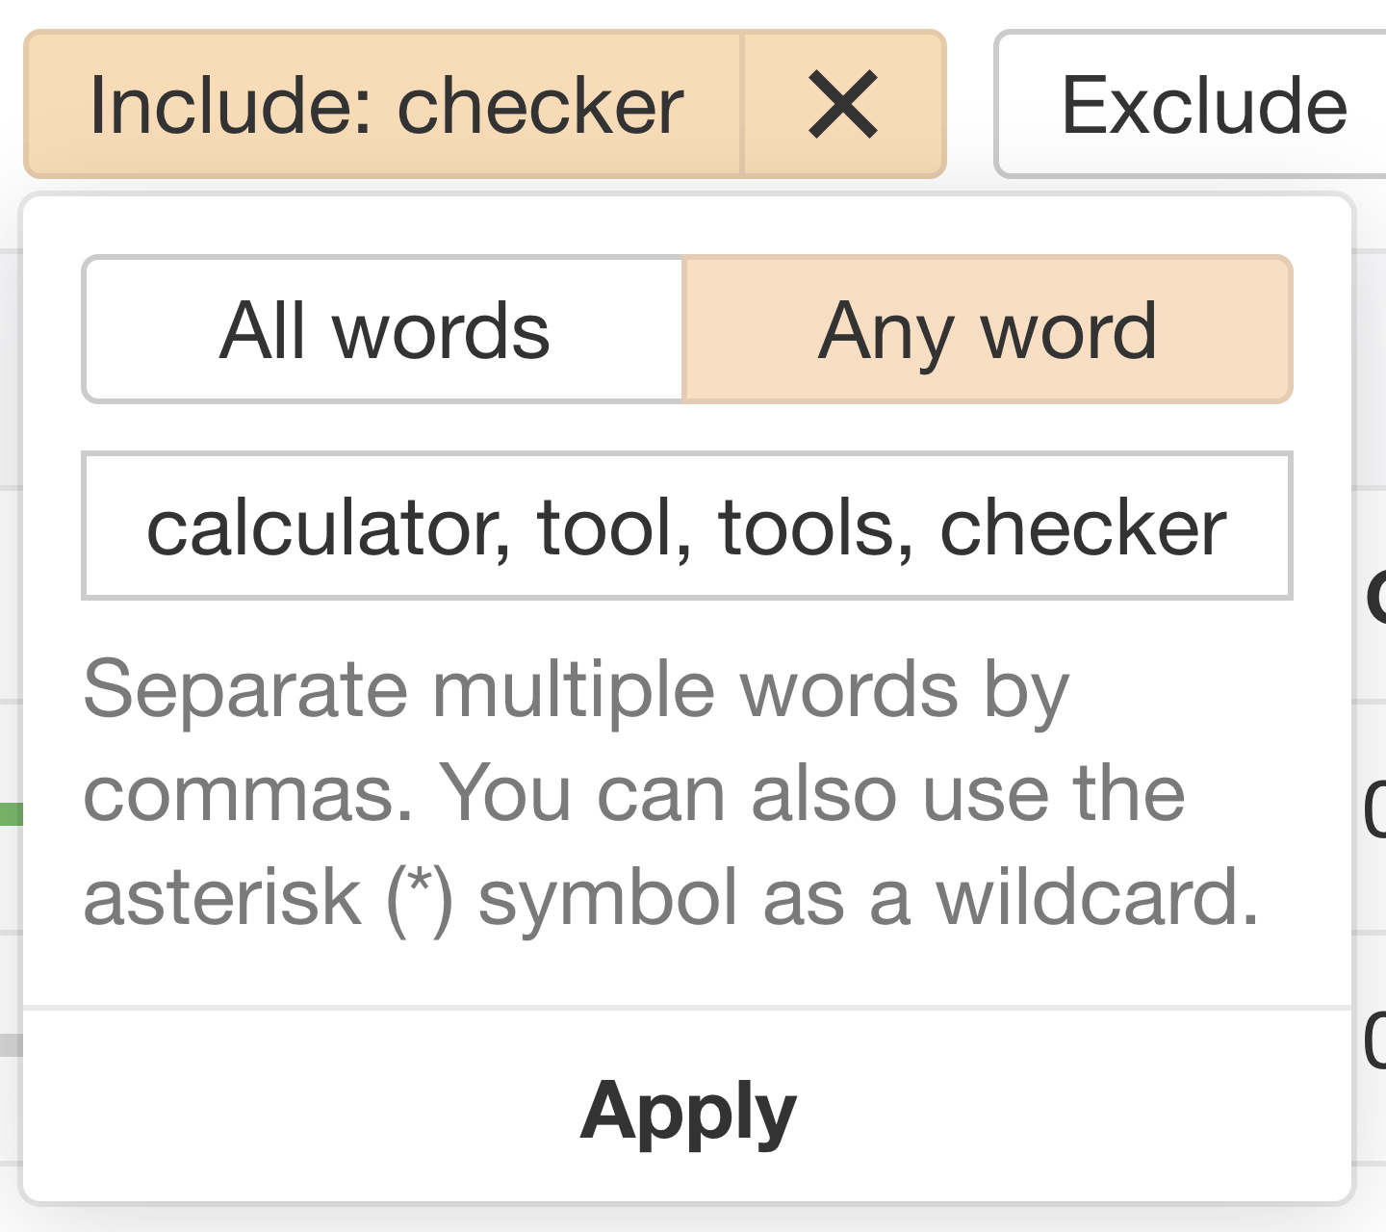
Task: Apply the include keyword filter
Action: [x=687, y=1110]
